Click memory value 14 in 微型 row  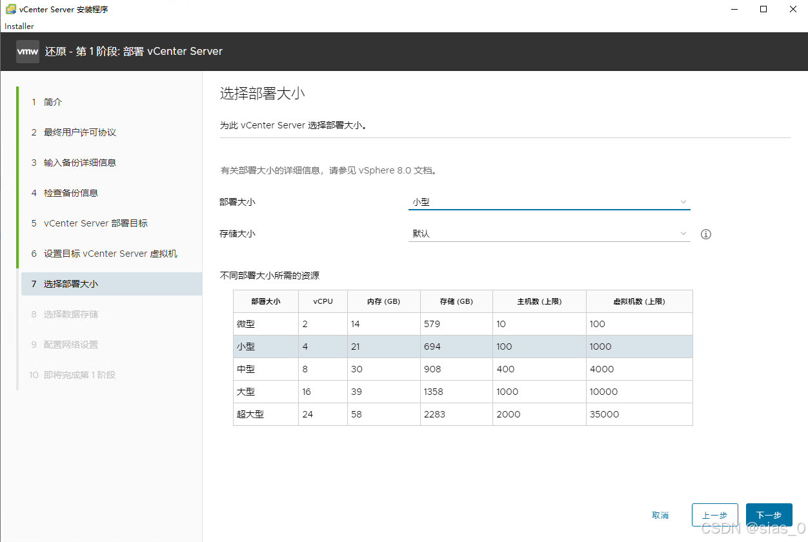356,324
